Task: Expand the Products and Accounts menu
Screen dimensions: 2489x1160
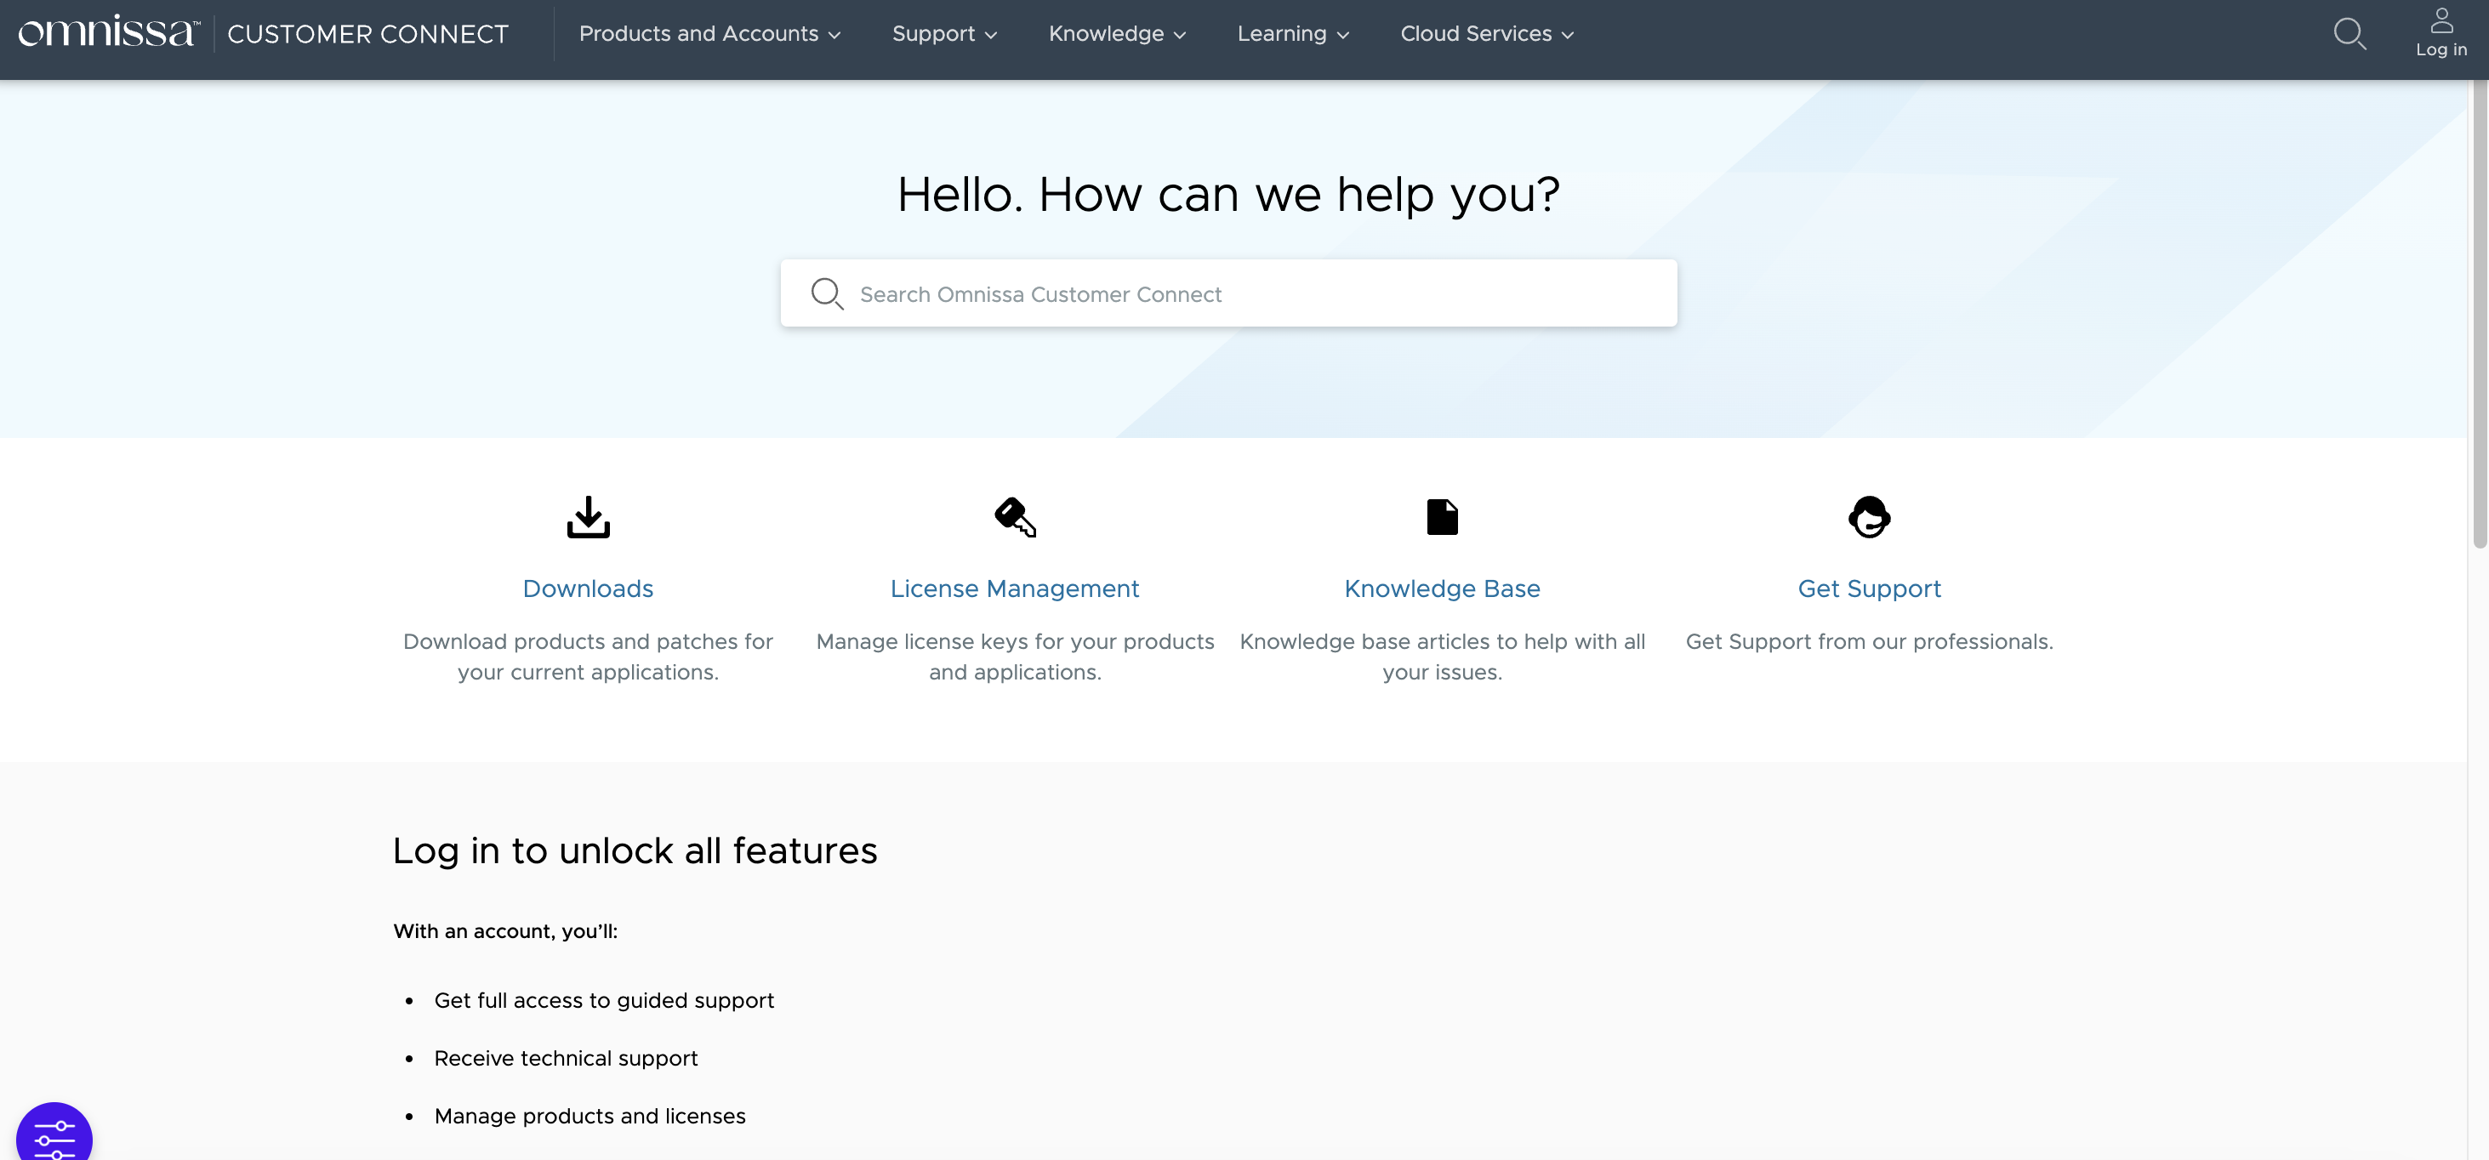Action: coord(709,34)
